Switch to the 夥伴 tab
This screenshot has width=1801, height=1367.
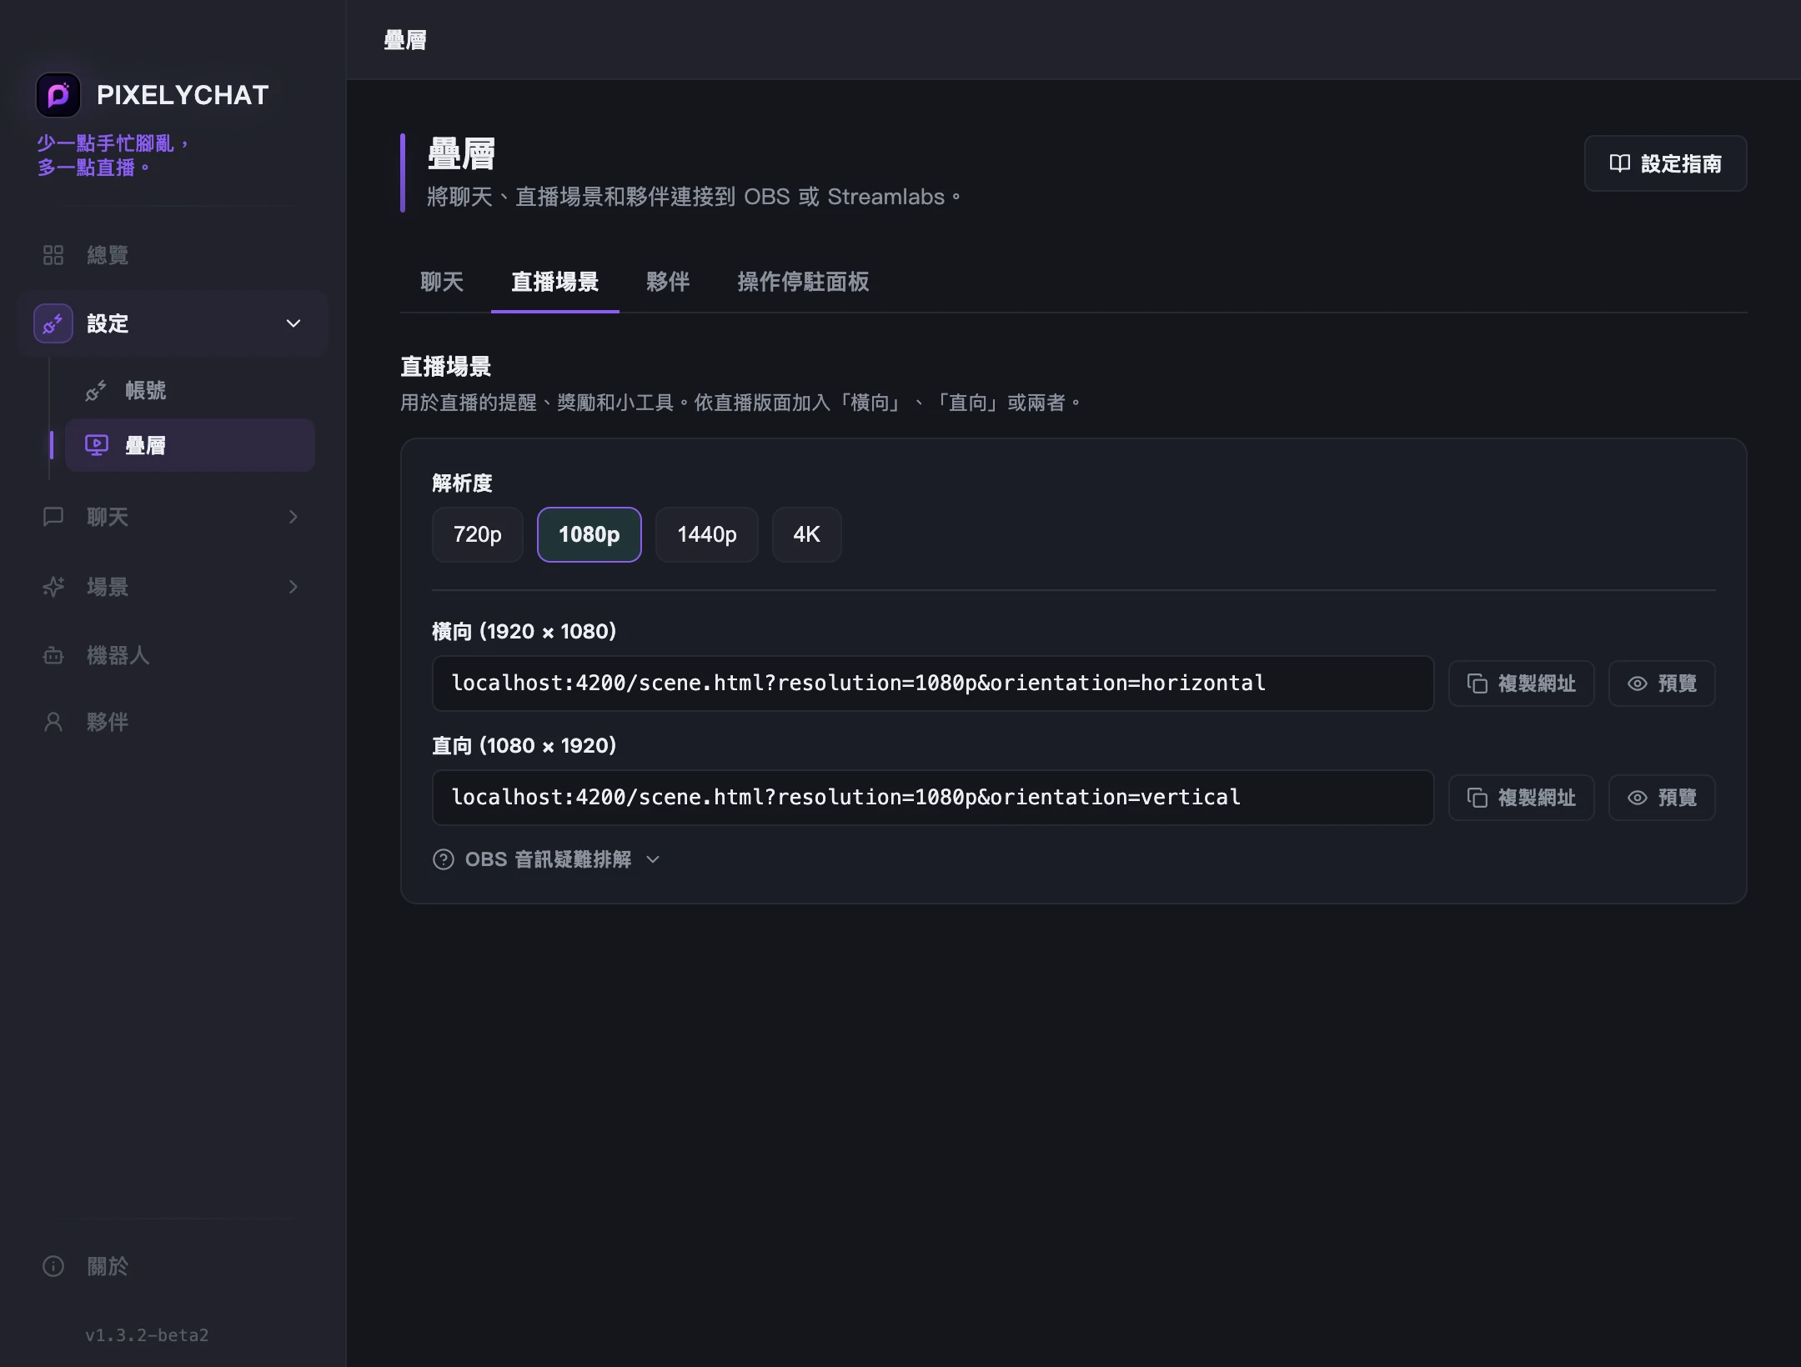(668, 282)
